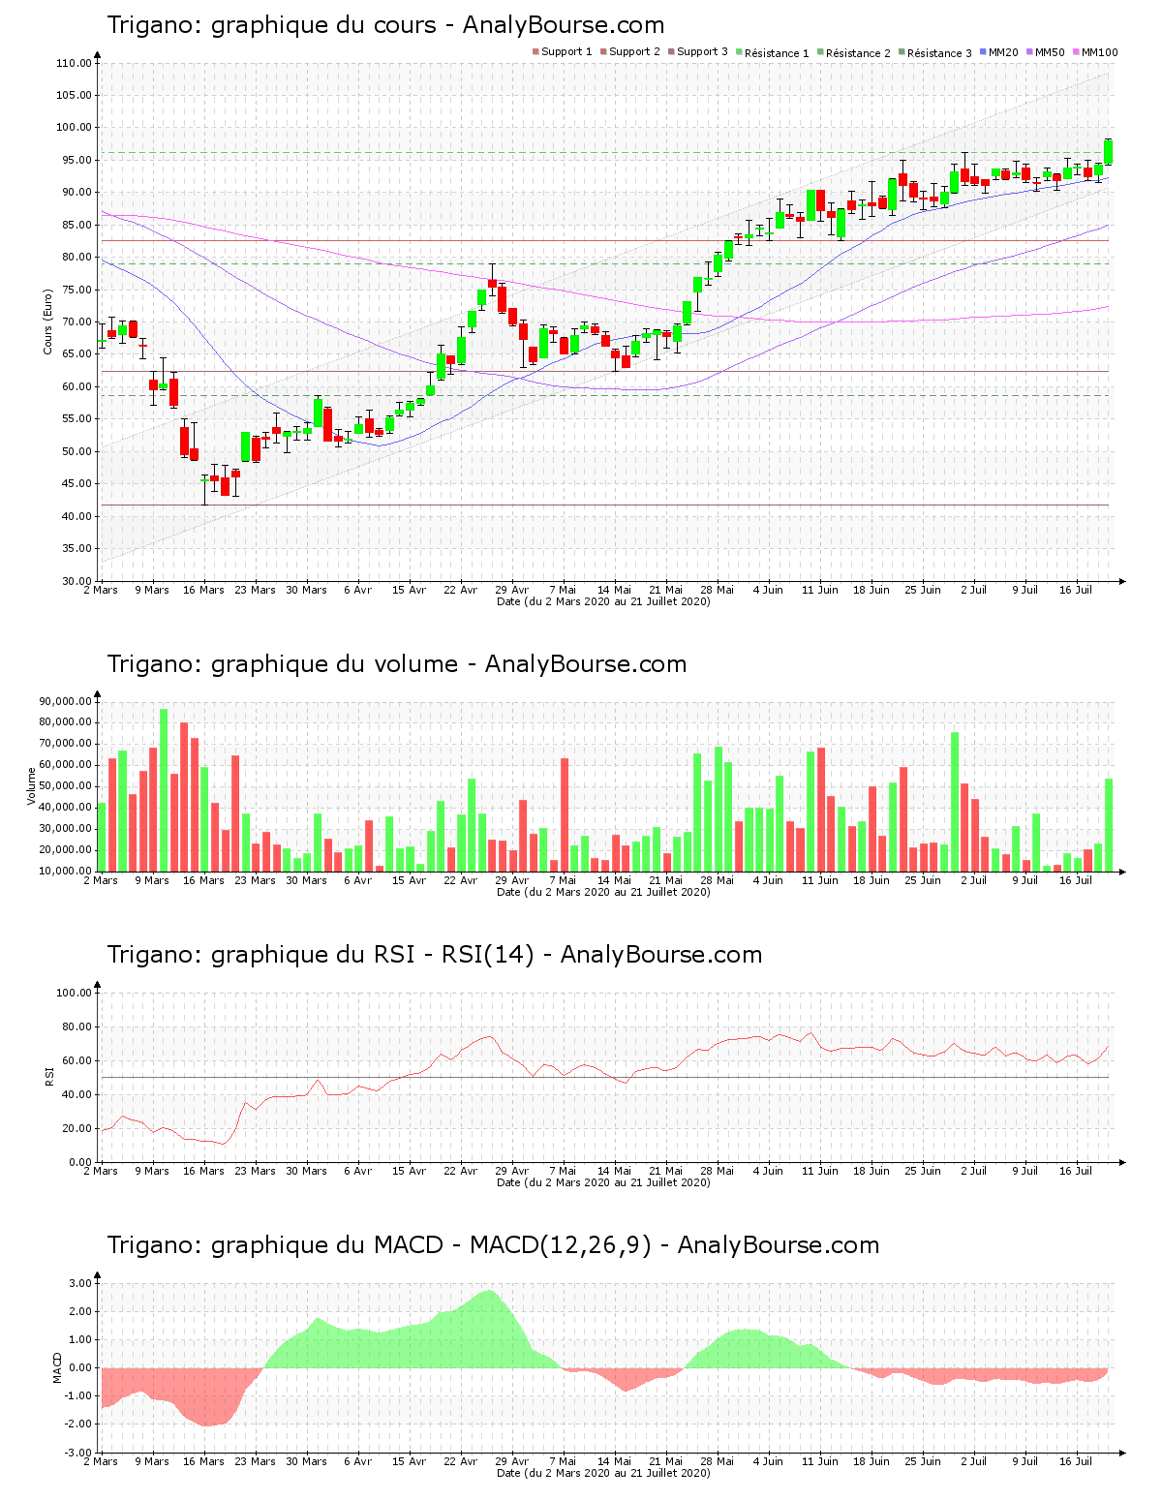
Task: Click the 10,000.00 value on volume axis
Action: [66, 872]
